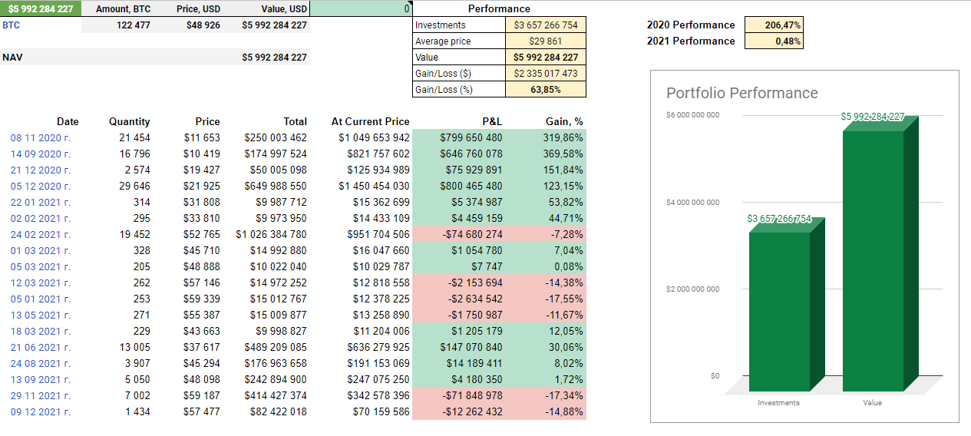Select the Investments value in Performance table

tap(545, 25)
